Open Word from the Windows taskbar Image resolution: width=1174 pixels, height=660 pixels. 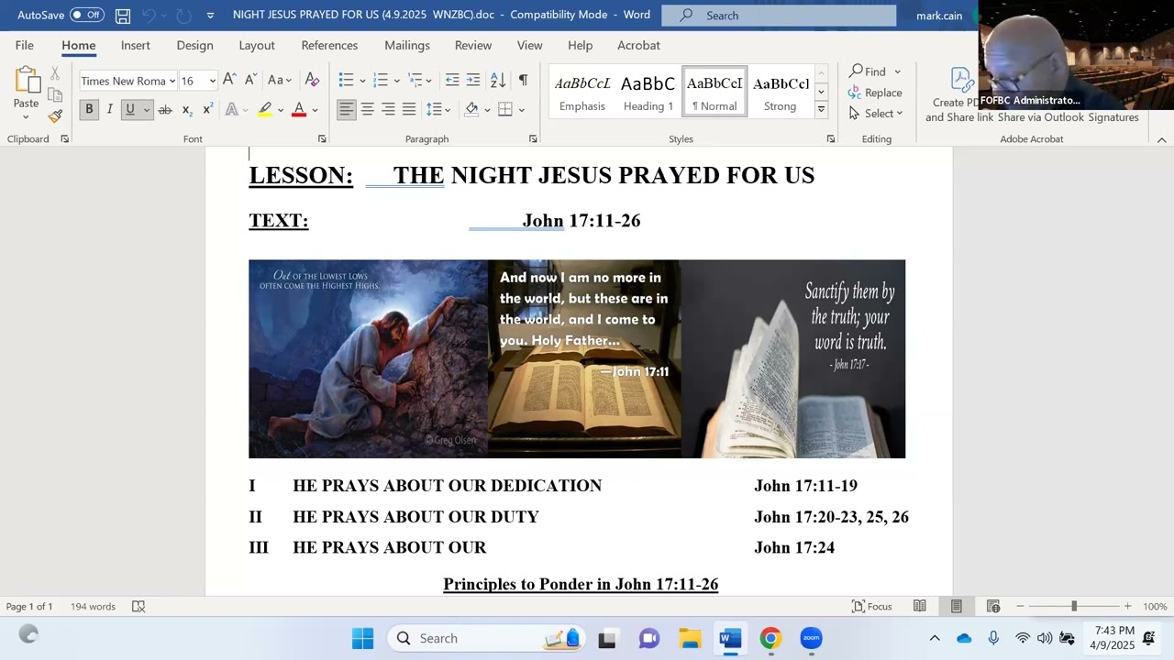click(730, 638)
